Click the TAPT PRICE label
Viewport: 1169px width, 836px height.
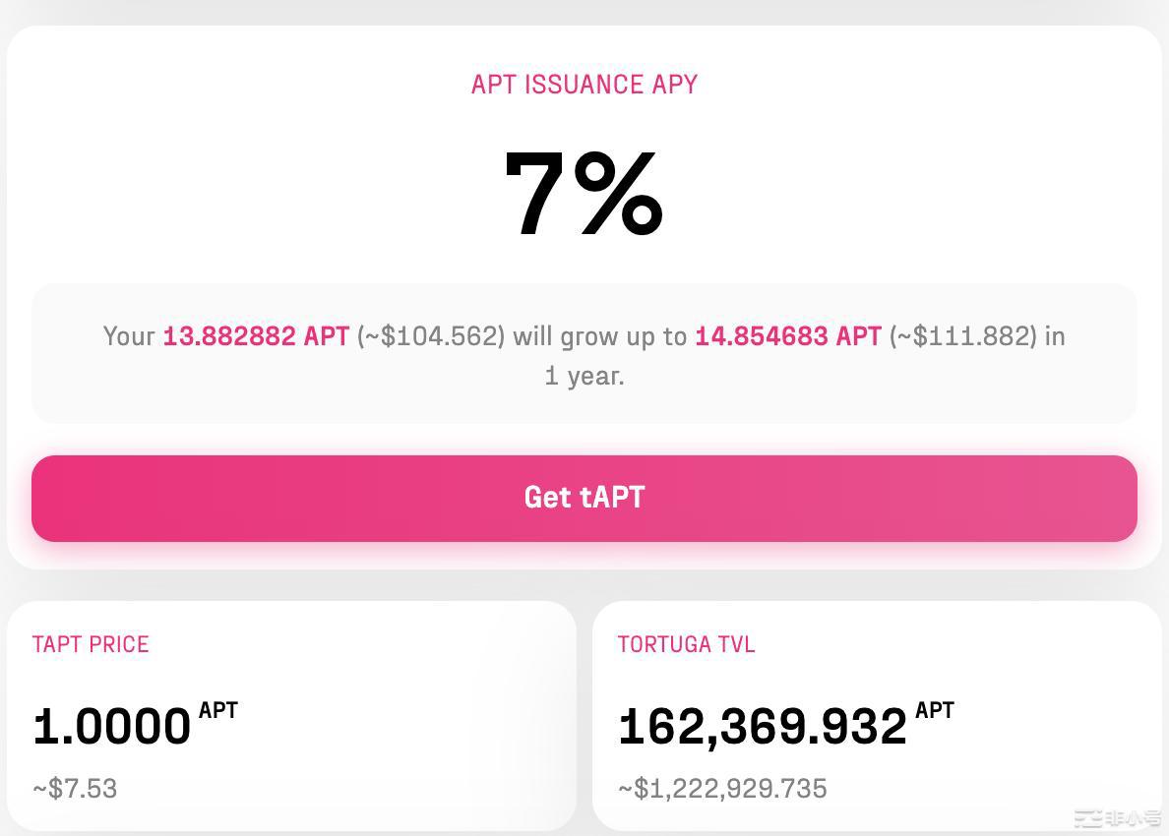pyautogui.click(x=91, y=645)
